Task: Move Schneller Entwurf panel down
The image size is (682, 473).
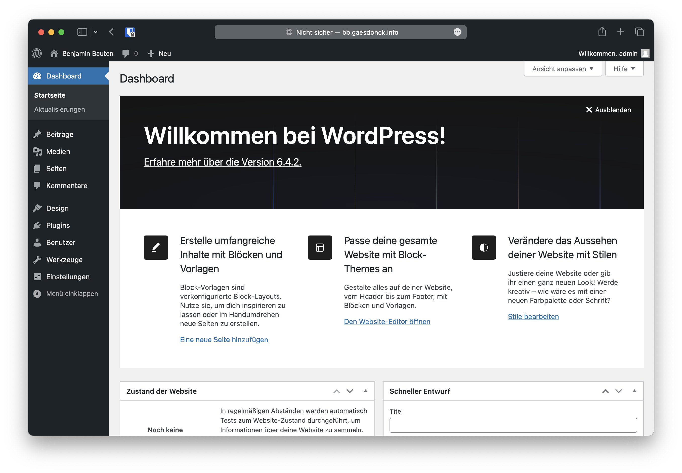Action: [x=619, y=391]
